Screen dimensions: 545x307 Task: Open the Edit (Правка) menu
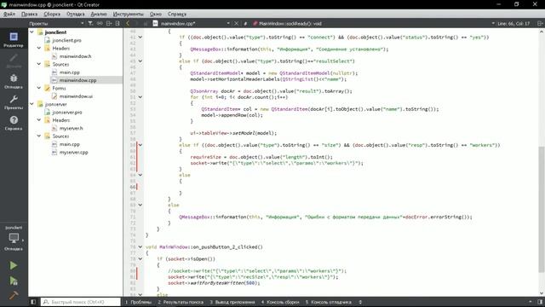[29, 14]
